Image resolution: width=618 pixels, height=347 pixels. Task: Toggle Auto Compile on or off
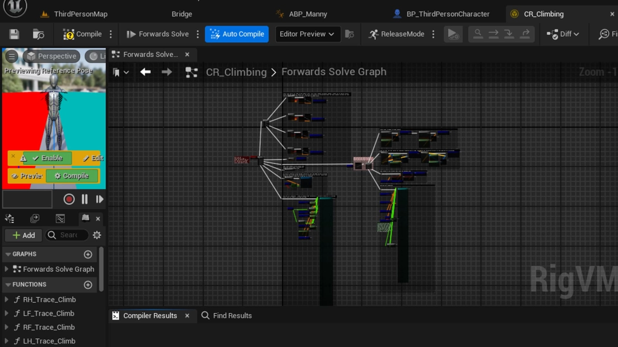237,34
